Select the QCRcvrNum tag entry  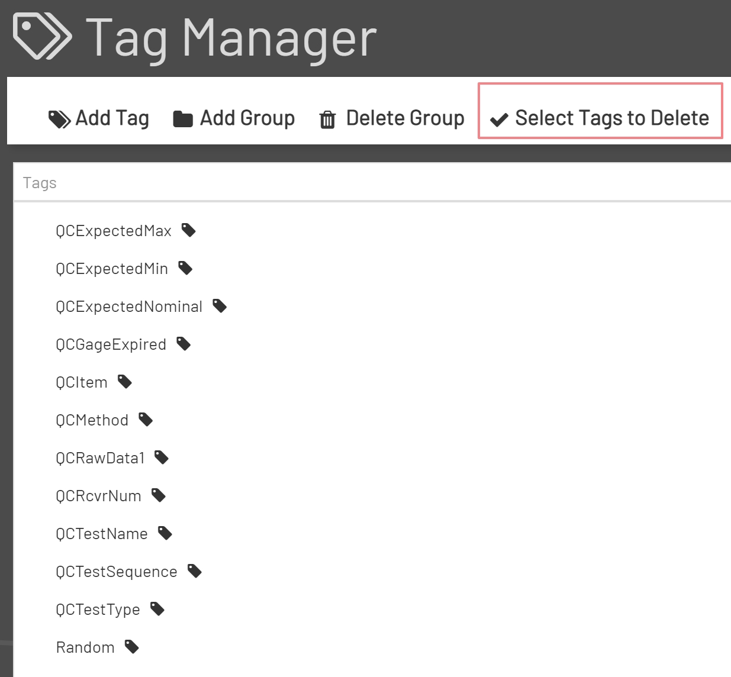coord(98,495)
